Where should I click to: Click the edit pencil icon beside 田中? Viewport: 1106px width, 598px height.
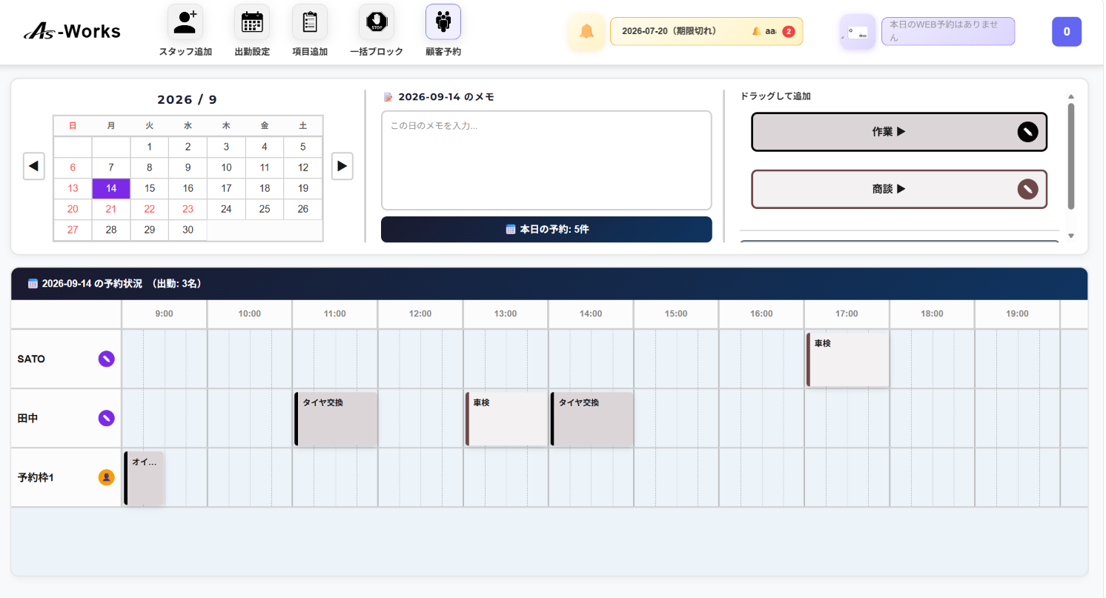coord(107,418)
